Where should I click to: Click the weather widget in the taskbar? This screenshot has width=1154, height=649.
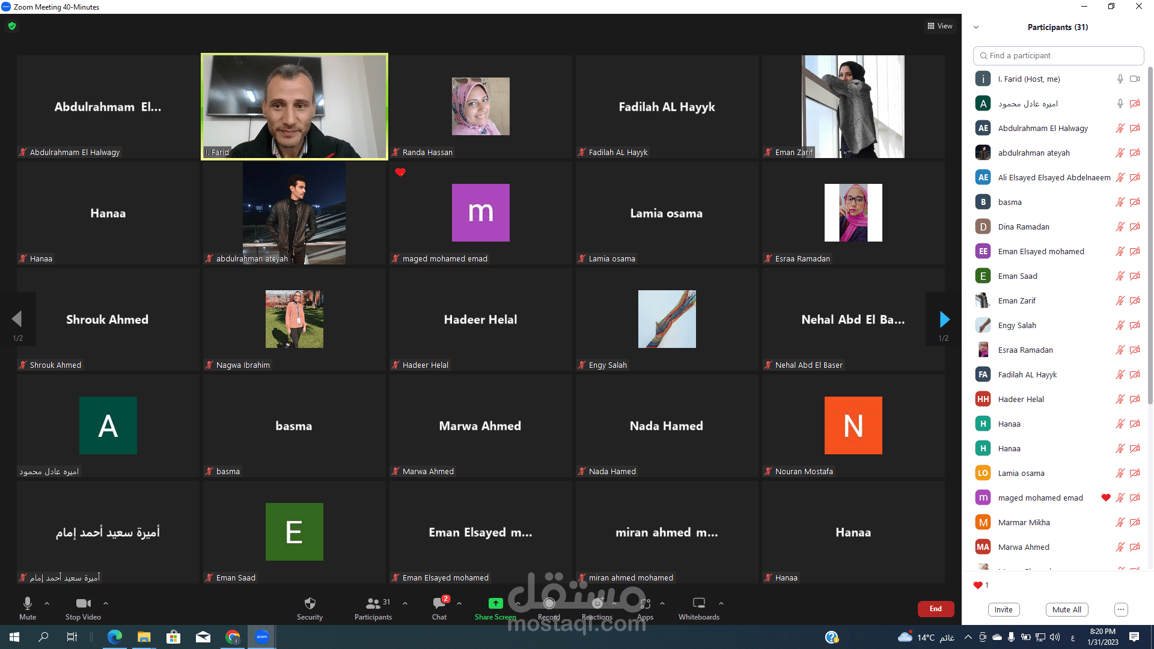pos(925,637)
